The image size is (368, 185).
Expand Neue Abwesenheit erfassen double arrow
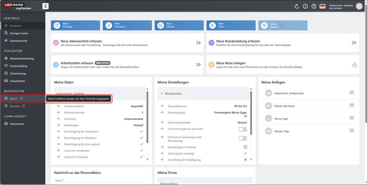tap(198, 43)
